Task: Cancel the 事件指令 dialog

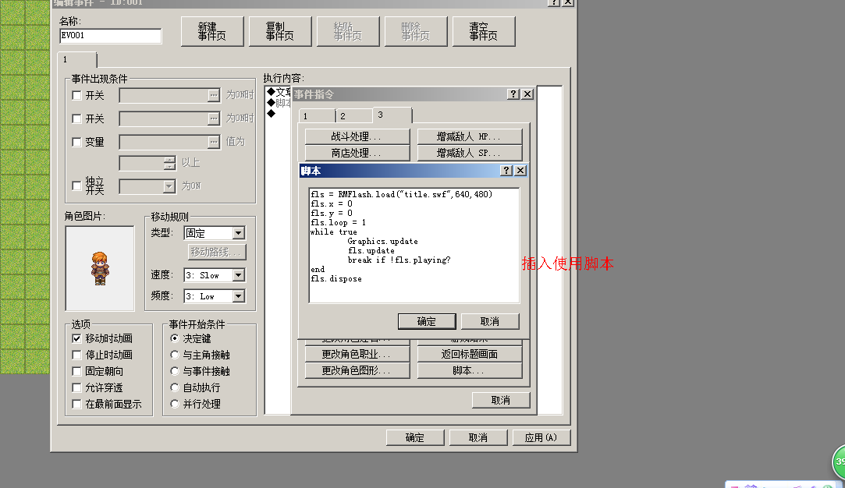Action: coord(501,400)
